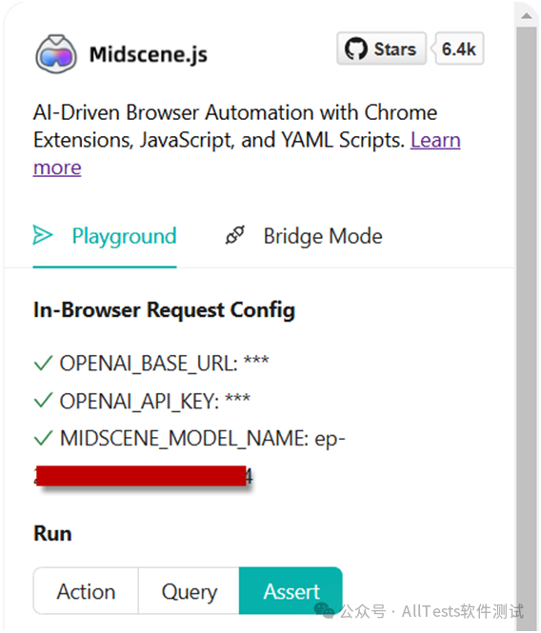Image resolution: width=541 pixels, height=633 pixels.
Task: Click the In-Browser Request Config heading
Action: click(165, 310)
